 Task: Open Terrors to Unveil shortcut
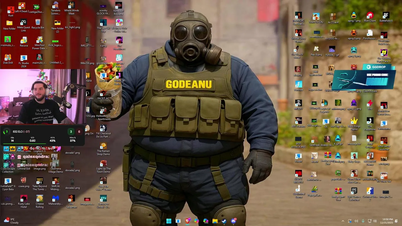(103, 202)
